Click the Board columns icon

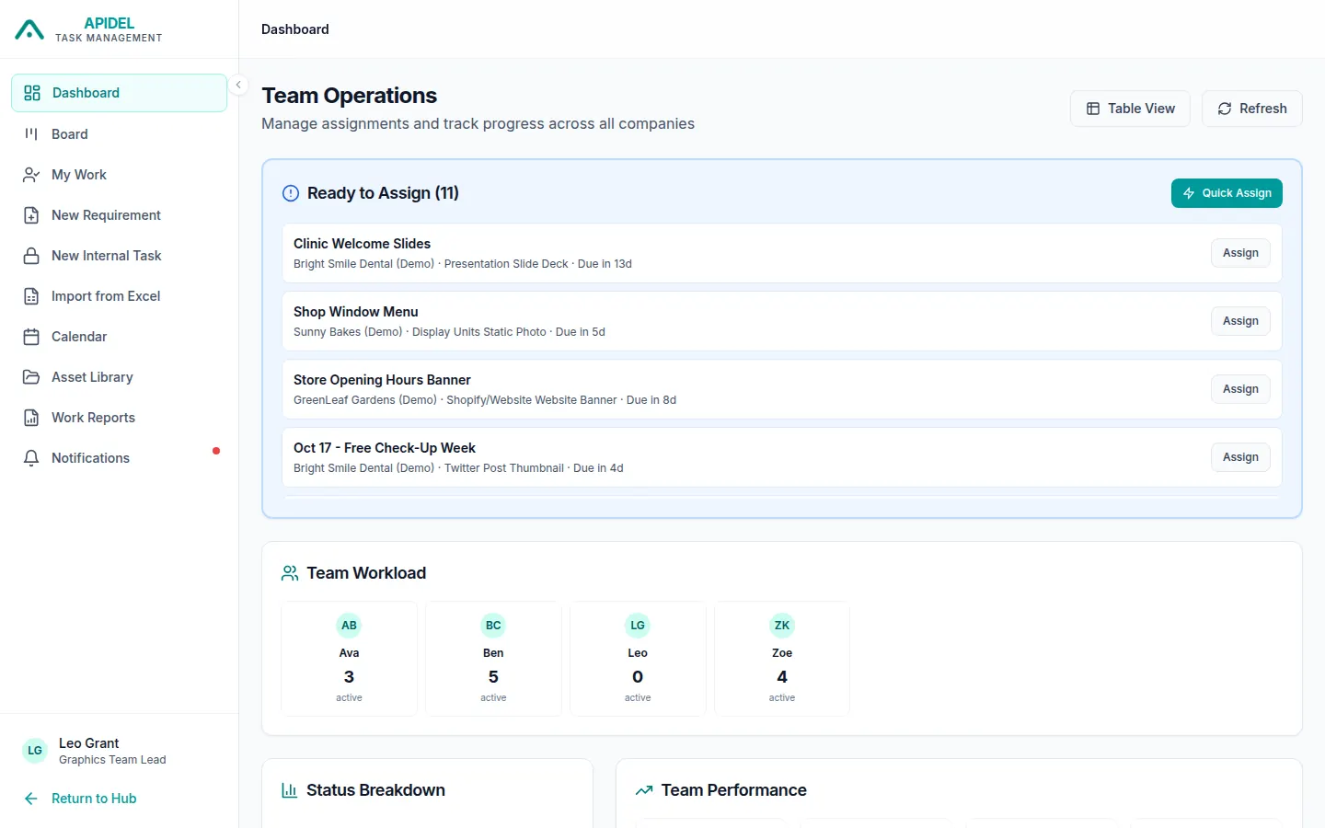[x=31, y=134]
